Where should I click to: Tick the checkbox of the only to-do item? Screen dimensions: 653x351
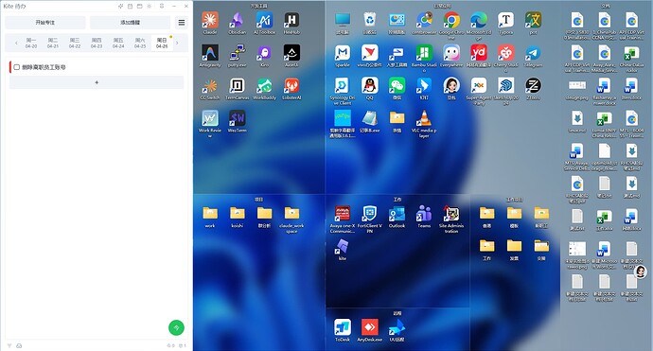pos(17,67)
